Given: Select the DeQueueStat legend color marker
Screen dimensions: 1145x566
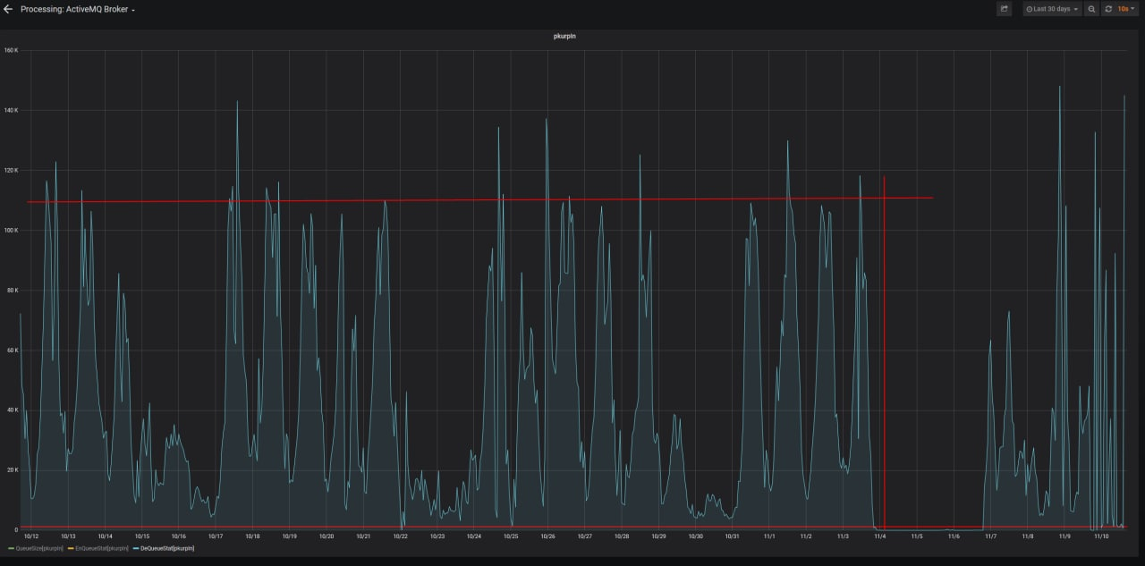Looking at the screenshot, I should click(x=135, y=548).
